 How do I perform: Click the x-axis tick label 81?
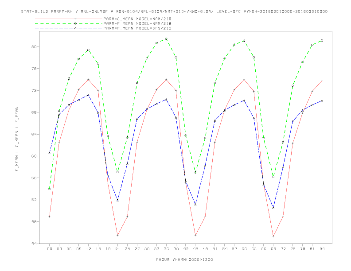pos(312,249)
